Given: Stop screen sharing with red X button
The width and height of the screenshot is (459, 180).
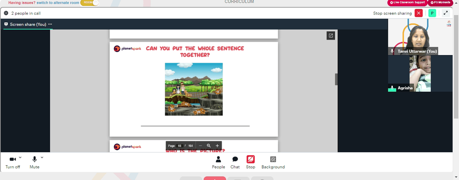Looking at the screenshot, I should point(419,13).
